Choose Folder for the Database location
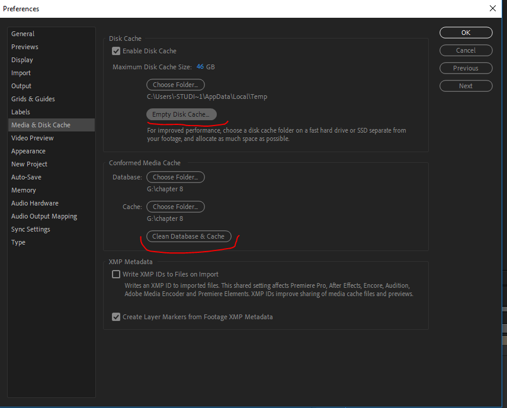The width and height of the screenshot is (507, 408). (x=175, y=177)
